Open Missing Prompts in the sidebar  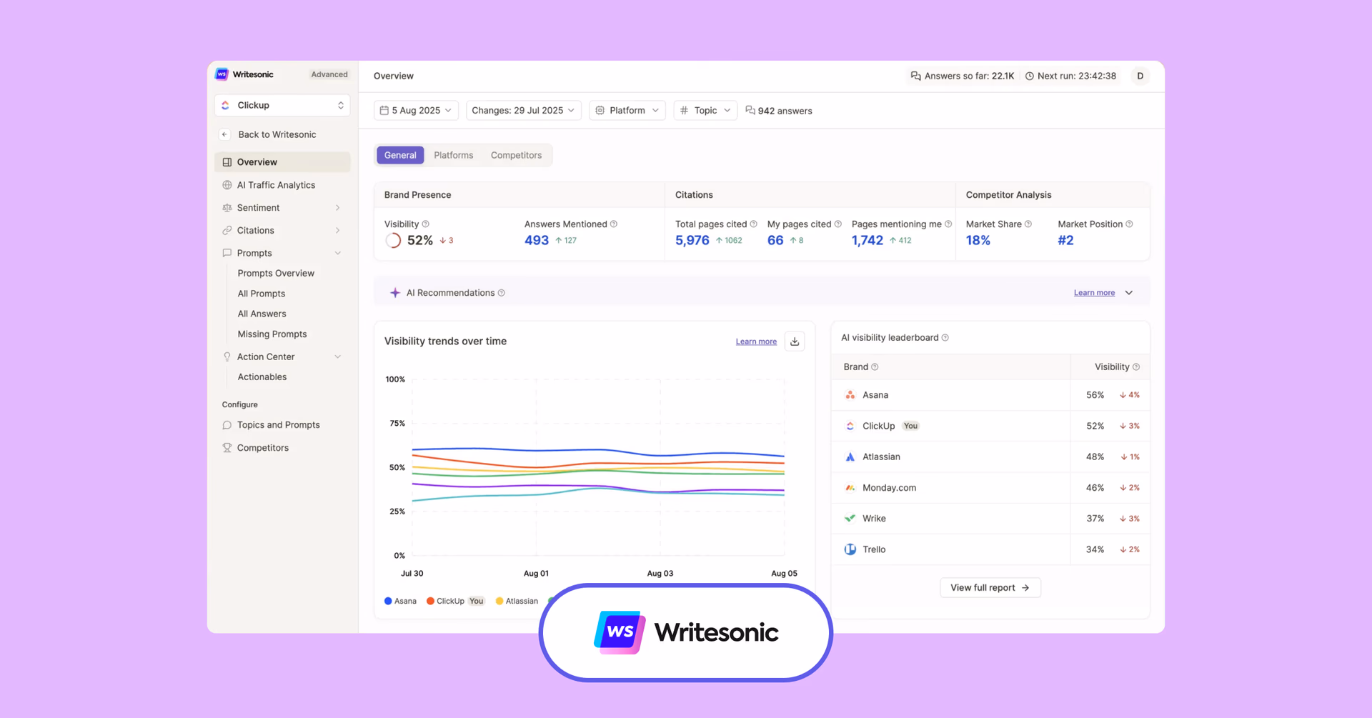(x=272, y=334)
